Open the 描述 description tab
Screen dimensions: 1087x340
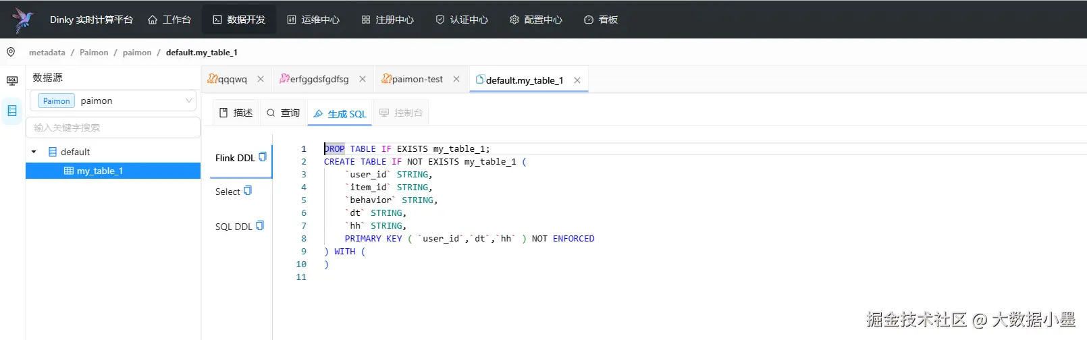click(236, 113)
